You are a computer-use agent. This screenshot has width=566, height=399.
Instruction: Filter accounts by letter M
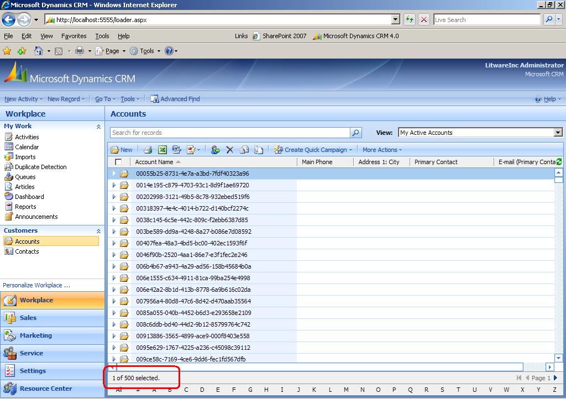(346, 390)
